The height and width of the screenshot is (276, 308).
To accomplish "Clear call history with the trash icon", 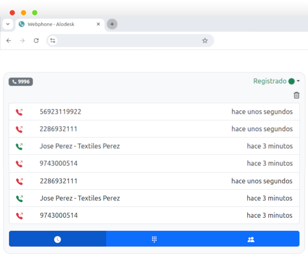I will pos(297,95).
